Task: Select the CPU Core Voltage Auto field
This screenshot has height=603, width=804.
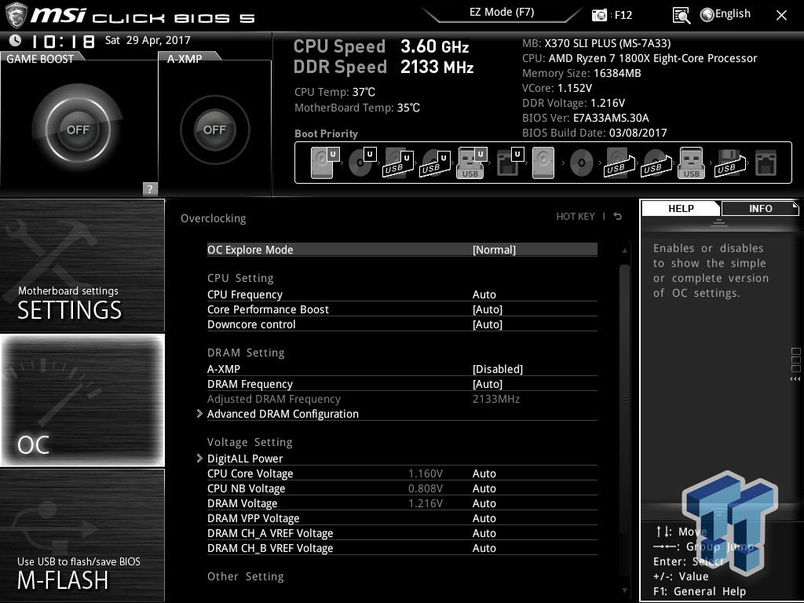Action: [x=484, y=473]
